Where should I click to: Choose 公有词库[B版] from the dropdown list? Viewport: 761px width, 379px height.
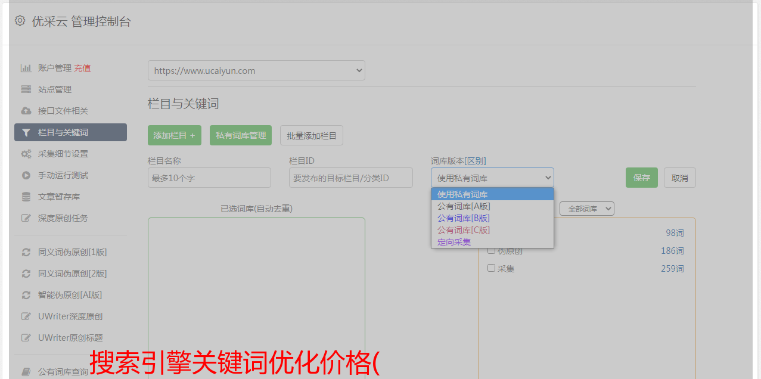463,218
